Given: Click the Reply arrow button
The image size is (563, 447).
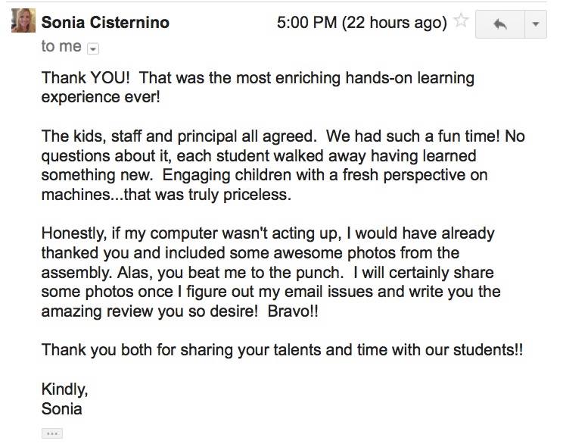Looking at the screenshot, I should click(x=499, y=24).
